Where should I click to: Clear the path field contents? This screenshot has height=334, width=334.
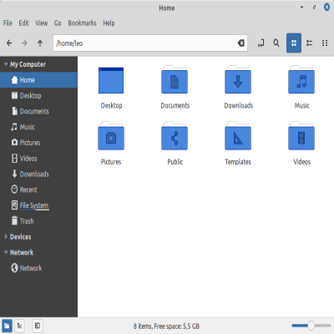click(241, 43)
